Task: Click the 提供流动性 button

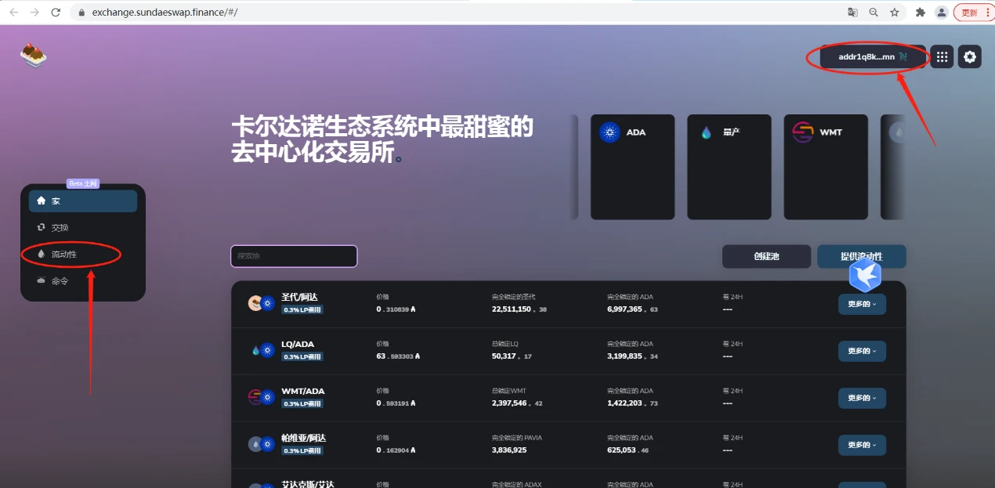Action: coord(861,256)
